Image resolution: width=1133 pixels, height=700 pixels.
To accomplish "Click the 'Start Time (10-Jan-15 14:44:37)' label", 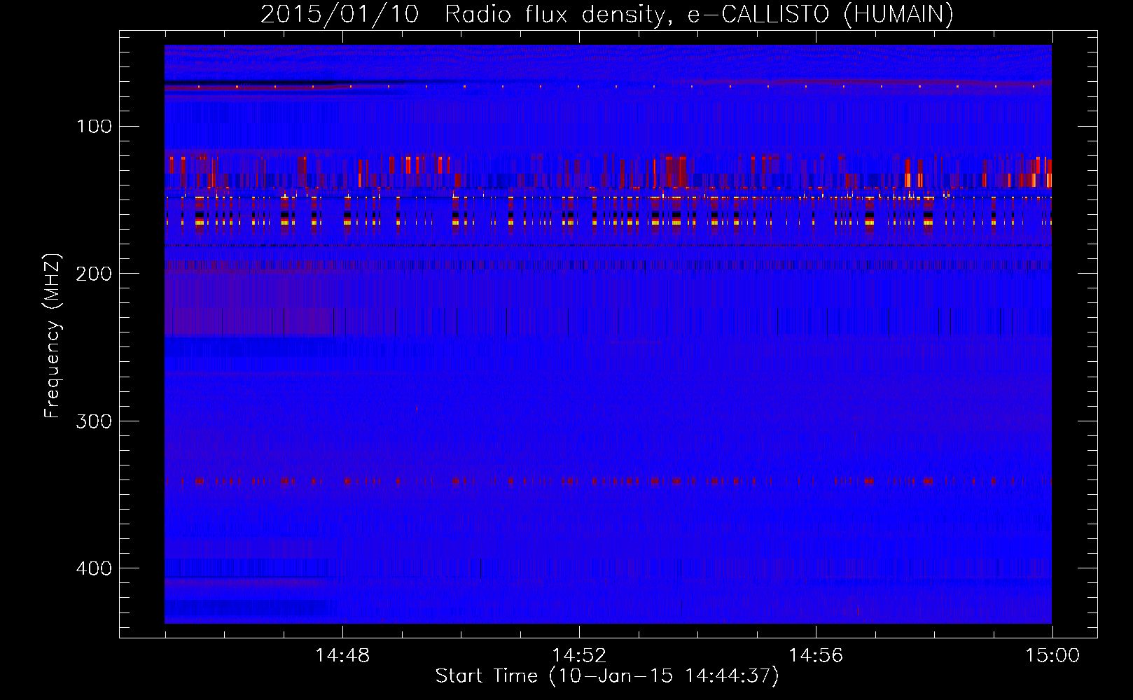I will (607, 676).
